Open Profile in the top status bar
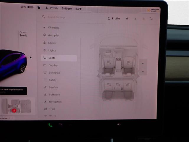Viewport: 189px width, 142px height. tap(52, 8)
